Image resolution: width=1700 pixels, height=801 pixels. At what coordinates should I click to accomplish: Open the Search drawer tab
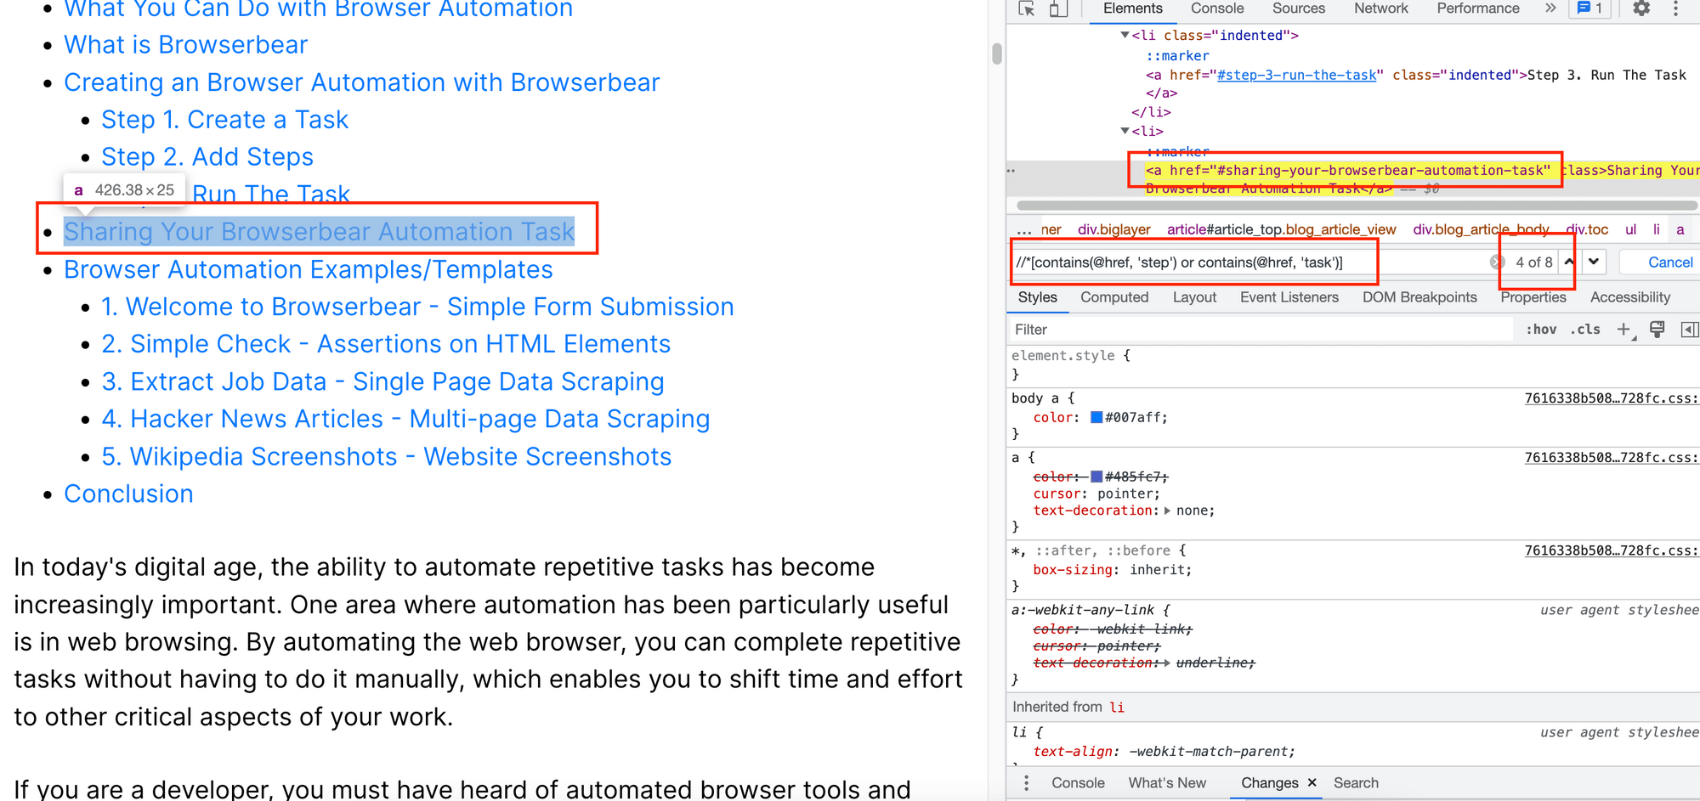click(1356, 783)
